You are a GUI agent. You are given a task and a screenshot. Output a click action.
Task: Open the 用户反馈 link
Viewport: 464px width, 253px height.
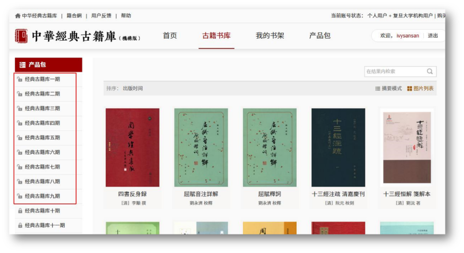[101, 16]
